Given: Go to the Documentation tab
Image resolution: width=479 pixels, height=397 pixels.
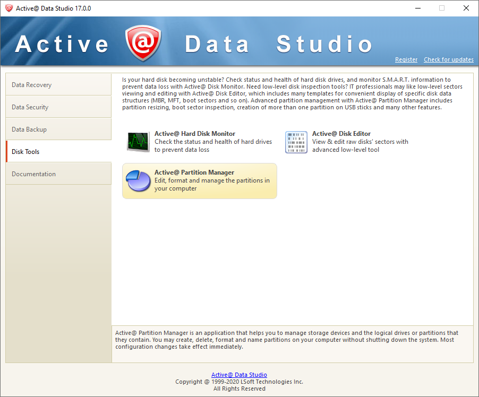Looking at the screenshot, I should pos(58,174).
